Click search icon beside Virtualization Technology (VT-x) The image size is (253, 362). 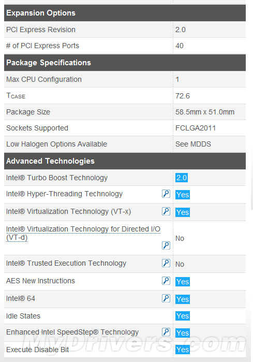click(x=166, y=211)
